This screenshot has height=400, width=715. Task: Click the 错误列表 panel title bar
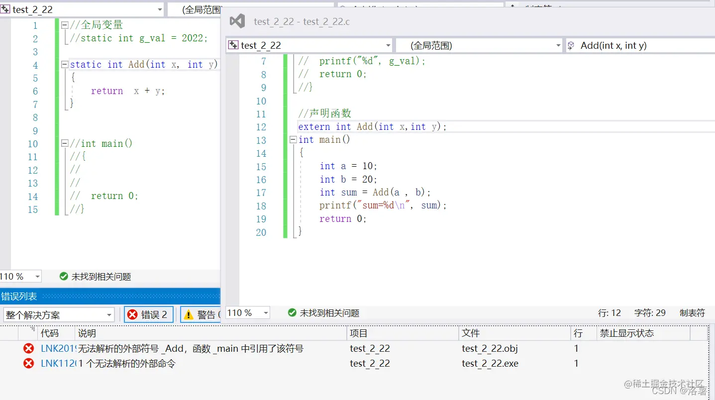click(x=110, y=296)
